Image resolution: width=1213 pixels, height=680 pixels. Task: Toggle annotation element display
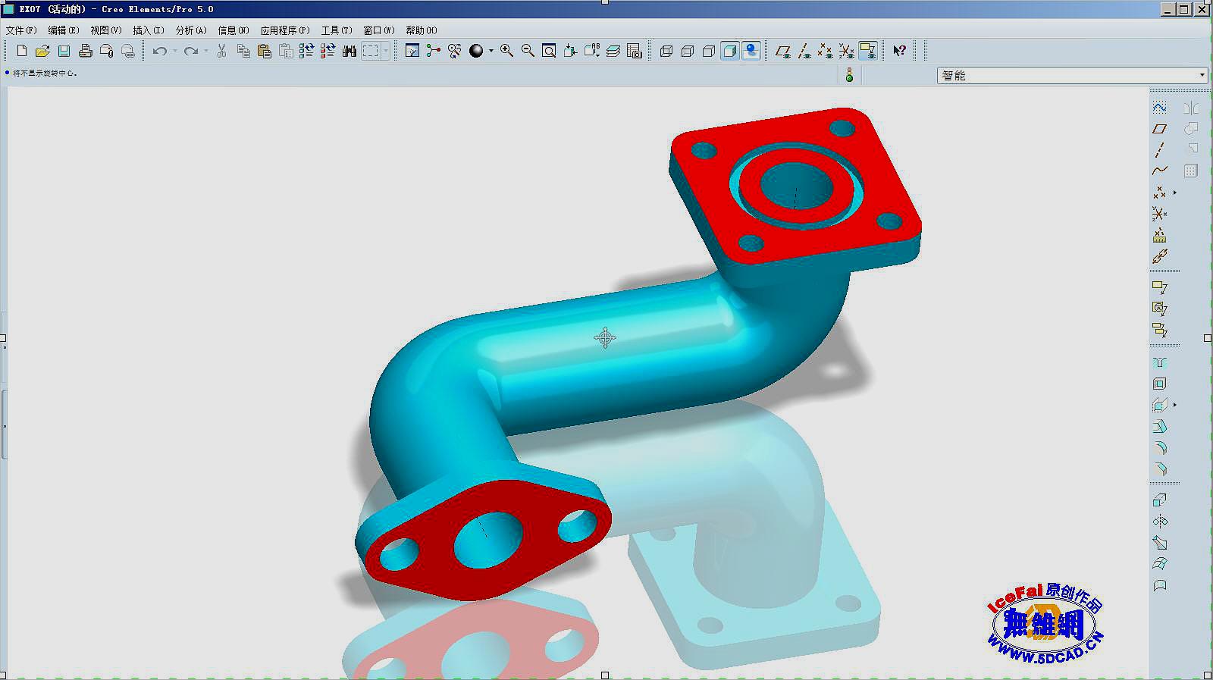(x=867, y=51)
